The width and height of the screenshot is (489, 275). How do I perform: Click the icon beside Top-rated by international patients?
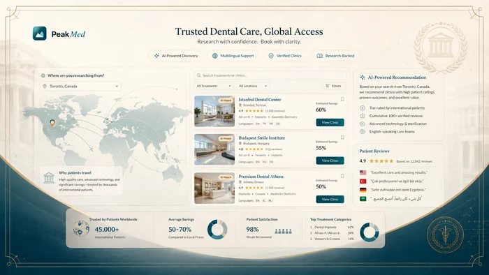[363, 108]
